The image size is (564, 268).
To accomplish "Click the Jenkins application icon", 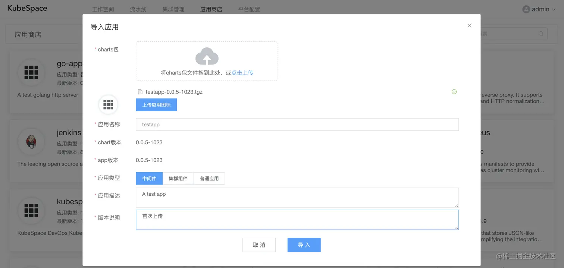I will (31, 142).
